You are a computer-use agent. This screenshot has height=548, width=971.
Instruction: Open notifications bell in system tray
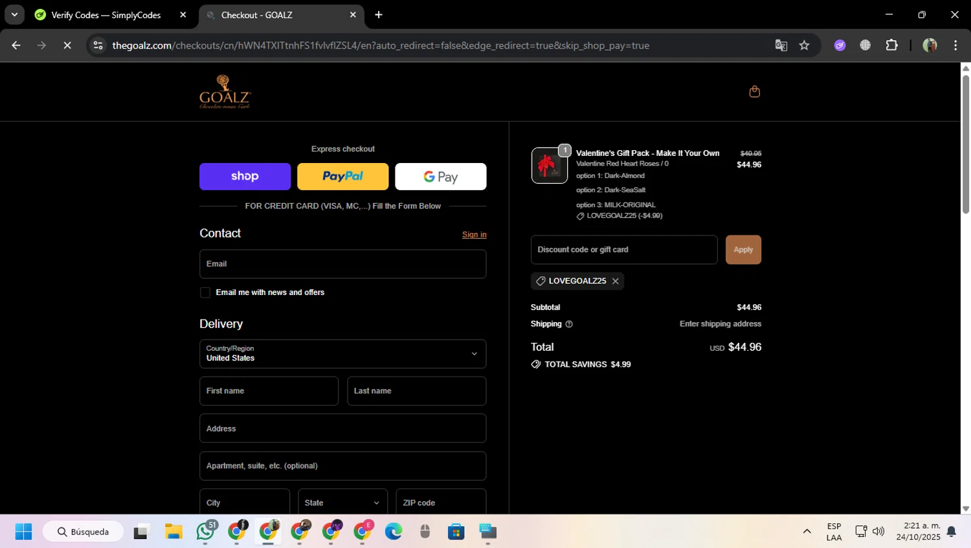951,532
